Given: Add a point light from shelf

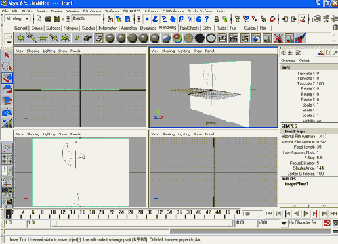Looking at the screenshot, I should coord(43,38).
